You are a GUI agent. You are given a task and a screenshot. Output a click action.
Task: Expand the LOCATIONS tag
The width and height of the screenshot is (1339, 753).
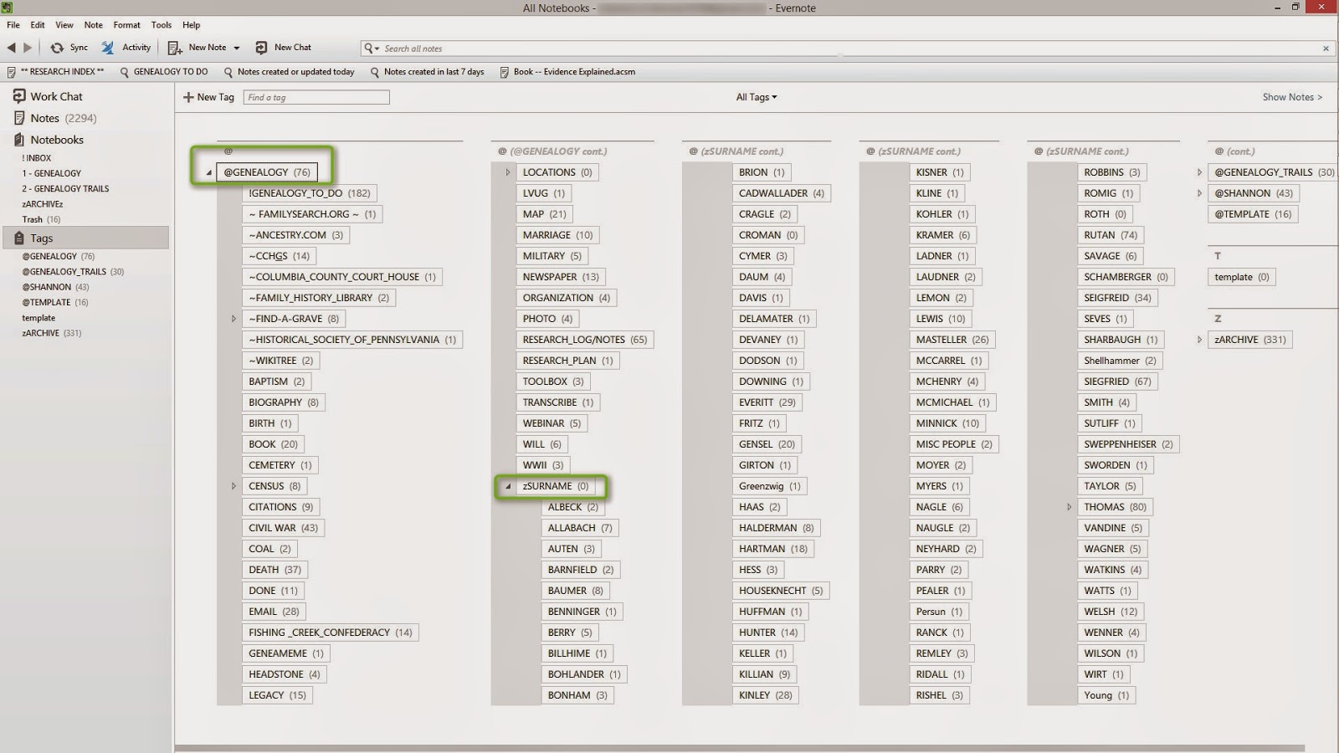click(x=508, y=172)
